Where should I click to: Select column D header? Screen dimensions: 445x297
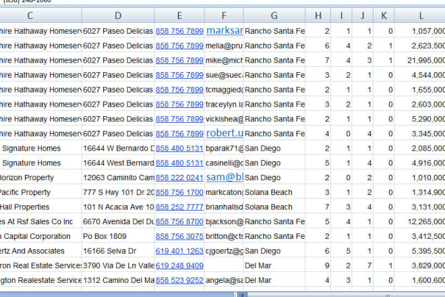click(x=118, y=16)
